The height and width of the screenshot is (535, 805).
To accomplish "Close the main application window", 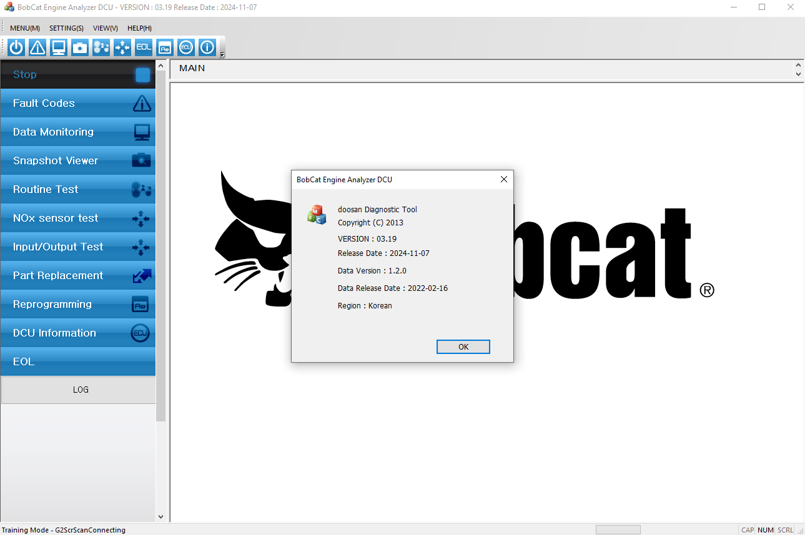I will pos(791,7).
